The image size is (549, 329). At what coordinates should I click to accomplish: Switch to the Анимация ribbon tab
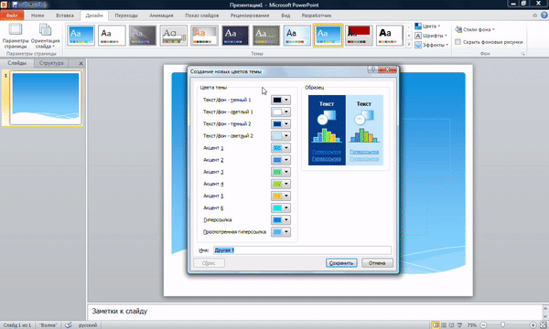click(x=161, y=16)
